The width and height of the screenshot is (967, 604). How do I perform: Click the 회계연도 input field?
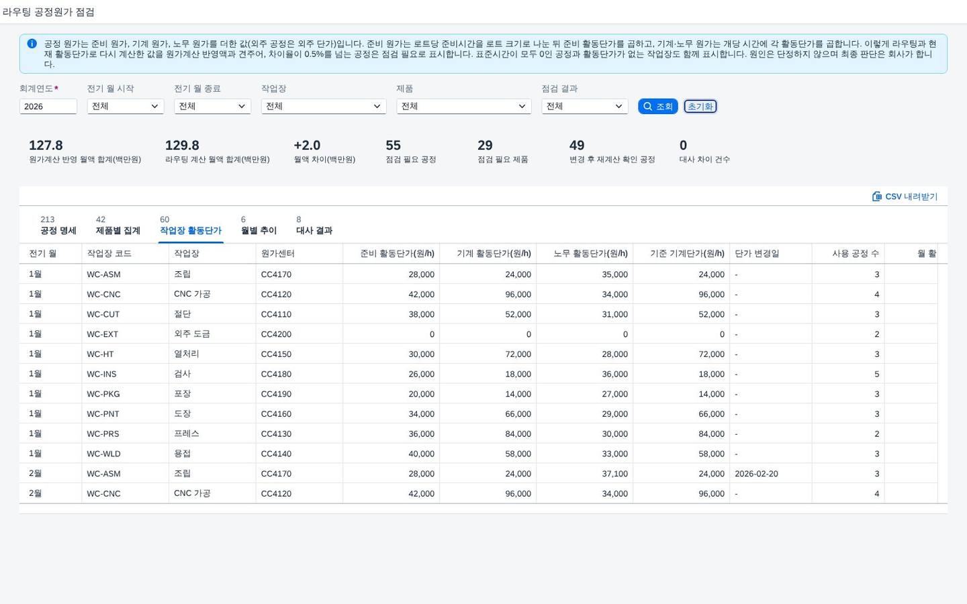(48, 106)
